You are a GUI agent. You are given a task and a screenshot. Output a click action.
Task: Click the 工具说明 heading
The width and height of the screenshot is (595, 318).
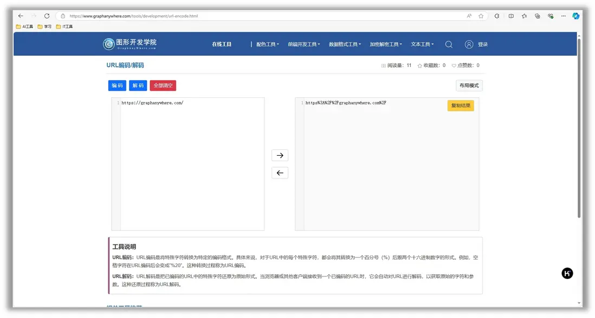[124, 247]
